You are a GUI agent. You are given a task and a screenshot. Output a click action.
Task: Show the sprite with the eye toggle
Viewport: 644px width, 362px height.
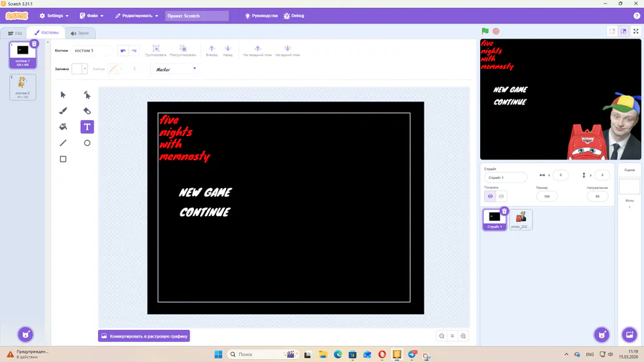click(490, 196)
